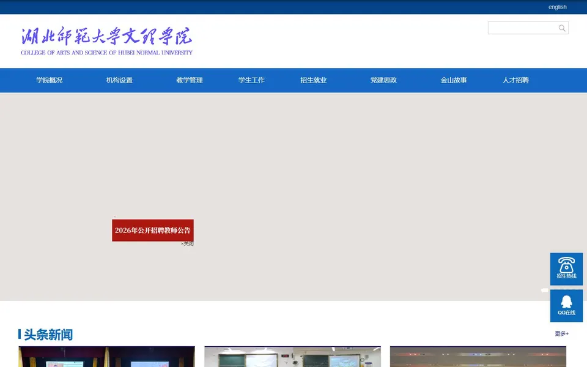Screen dimensions: 587x367
Task: Click the search magnifier icon
Action: [561, 28]
